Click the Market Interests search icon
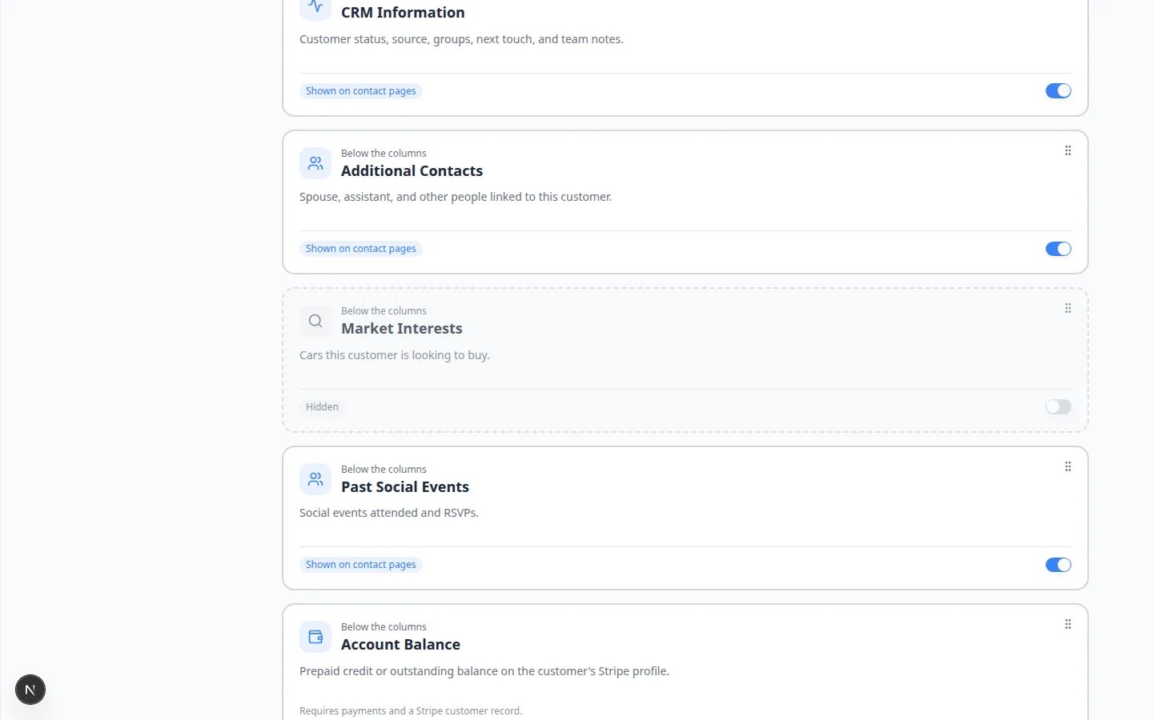 click(315, 321)
